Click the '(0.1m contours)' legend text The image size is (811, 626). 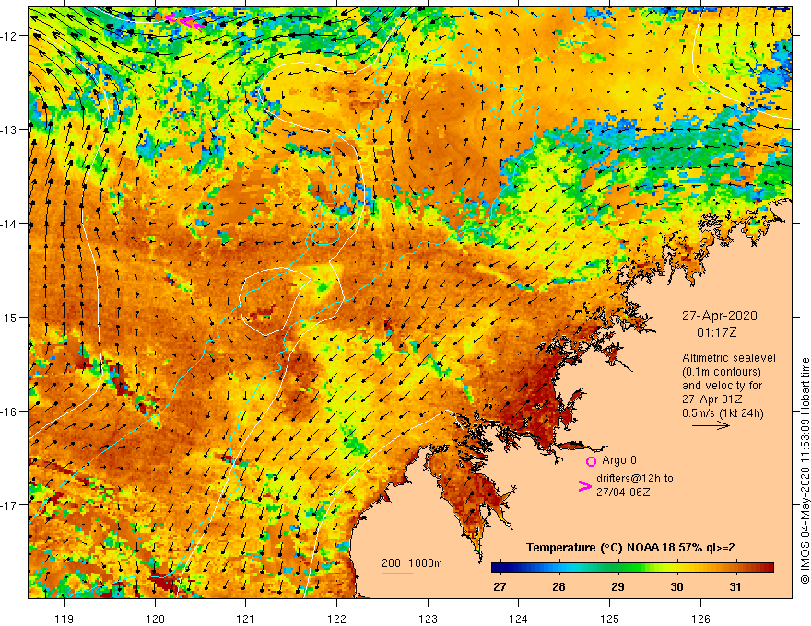(721, 372)
